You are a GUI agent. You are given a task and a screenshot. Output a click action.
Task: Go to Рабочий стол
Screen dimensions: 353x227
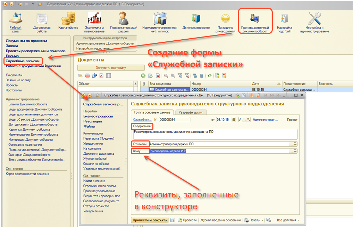[x=16, y=22]
